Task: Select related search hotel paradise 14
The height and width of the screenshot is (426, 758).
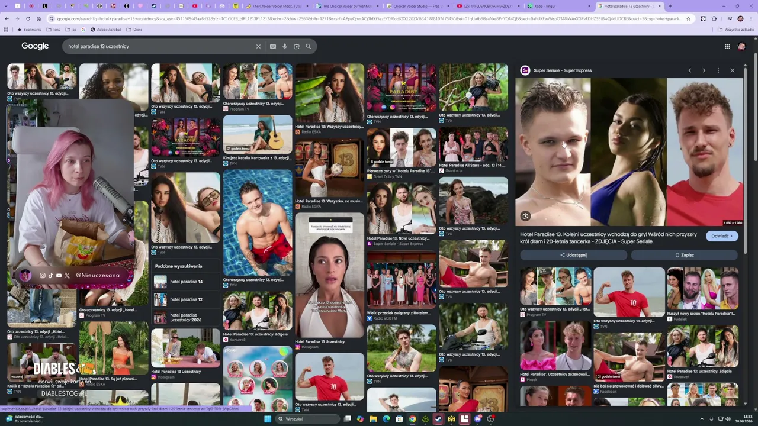Action: point(186,282)
